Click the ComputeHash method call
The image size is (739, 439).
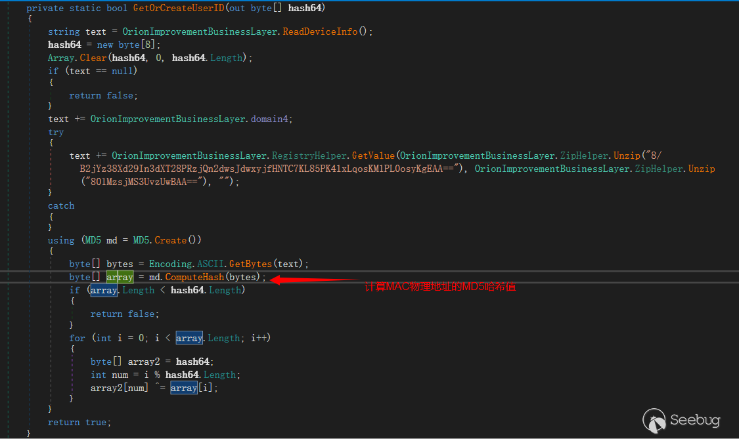tap(194, 277)
